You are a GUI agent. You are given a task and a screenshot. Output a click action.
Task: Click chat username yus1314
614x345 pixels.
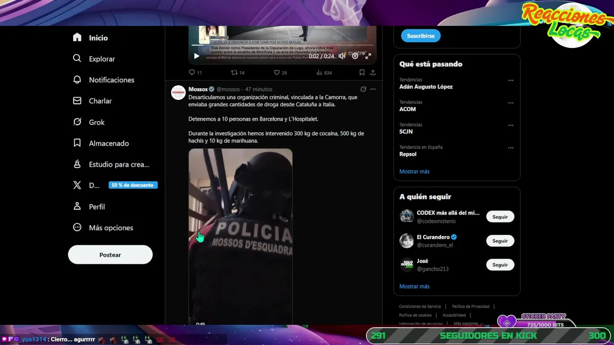34,339
